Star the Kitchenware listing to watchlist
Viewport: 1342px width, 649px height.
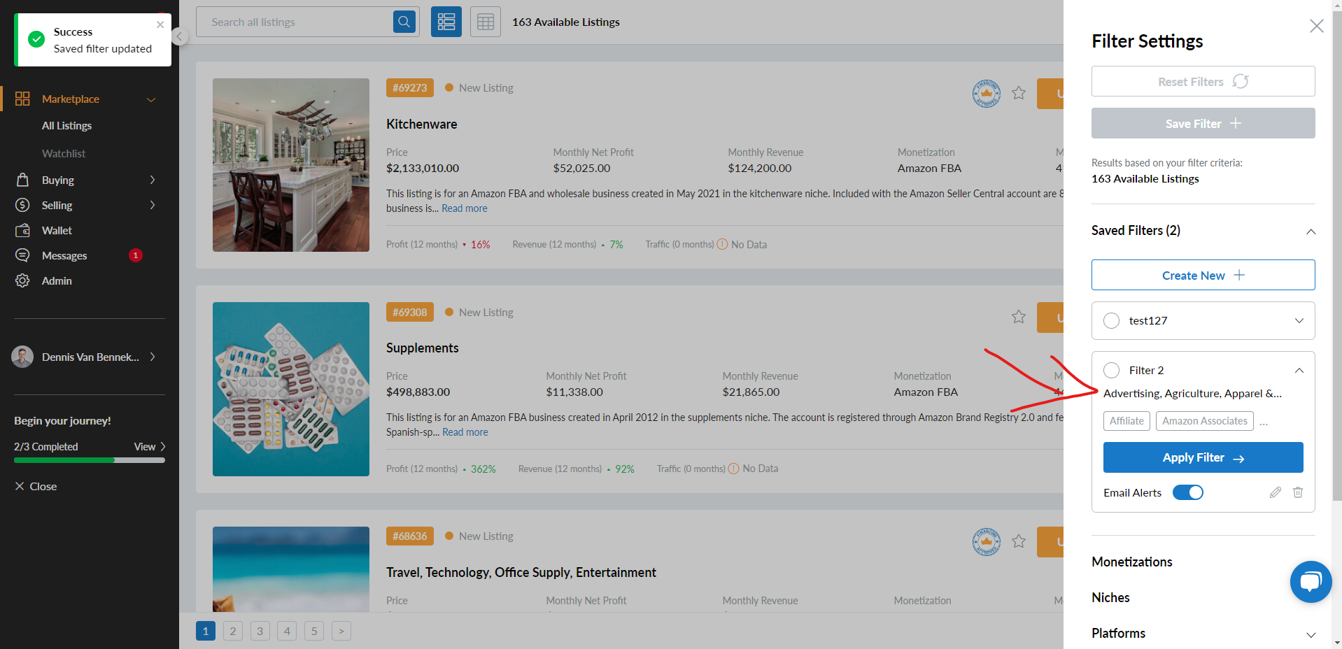point(1019,93)
